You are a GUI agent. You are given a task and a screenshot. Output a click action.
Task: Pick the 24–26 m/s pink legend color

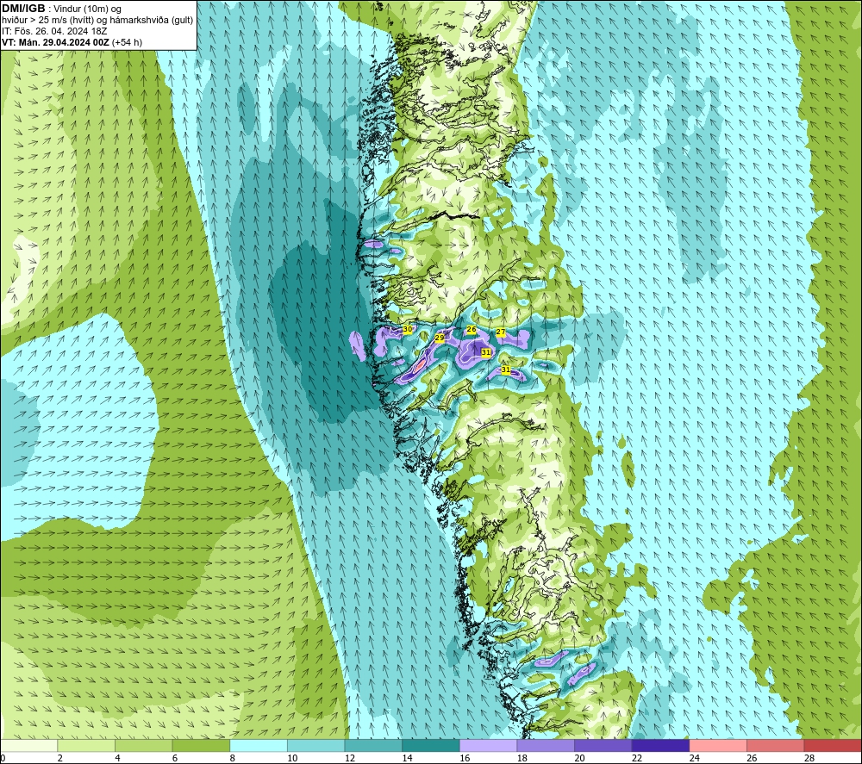(x=718, y=745)
